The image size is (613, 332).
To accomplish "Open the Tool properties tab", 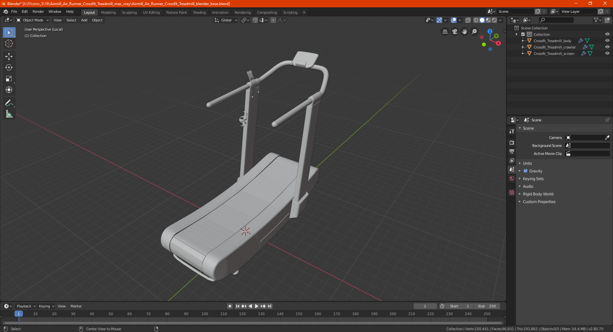I will [512, 131].
